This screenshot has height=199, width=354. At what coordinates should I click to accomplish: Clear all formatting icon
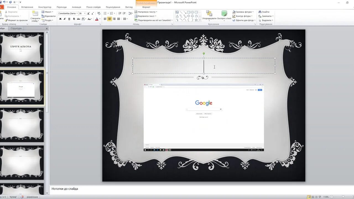(x=99, y=13)
